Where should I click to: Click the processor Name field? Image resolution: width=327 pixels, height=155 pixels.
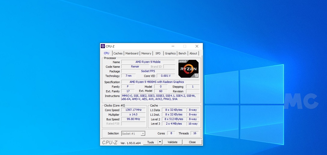(x=148, y=62)
